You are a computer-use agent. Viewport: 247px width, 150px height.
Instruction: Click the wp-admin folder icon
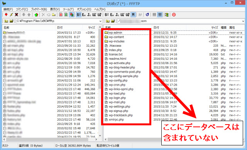107,32
